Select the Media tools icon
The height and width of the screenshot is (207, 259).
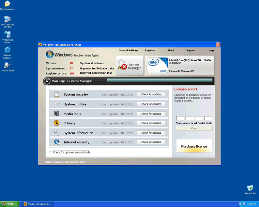point(57,113)
